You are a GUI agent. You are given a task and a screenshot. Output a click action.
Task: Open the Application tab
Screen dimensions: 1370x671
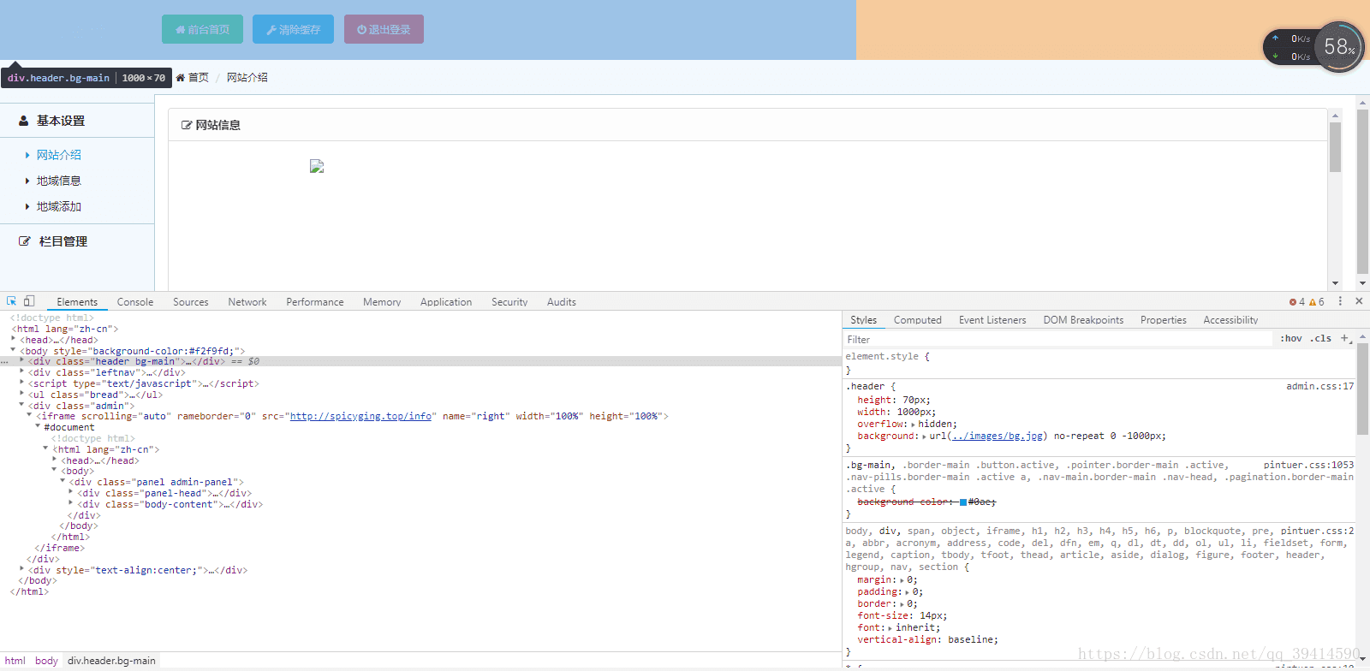pos(446,302)
